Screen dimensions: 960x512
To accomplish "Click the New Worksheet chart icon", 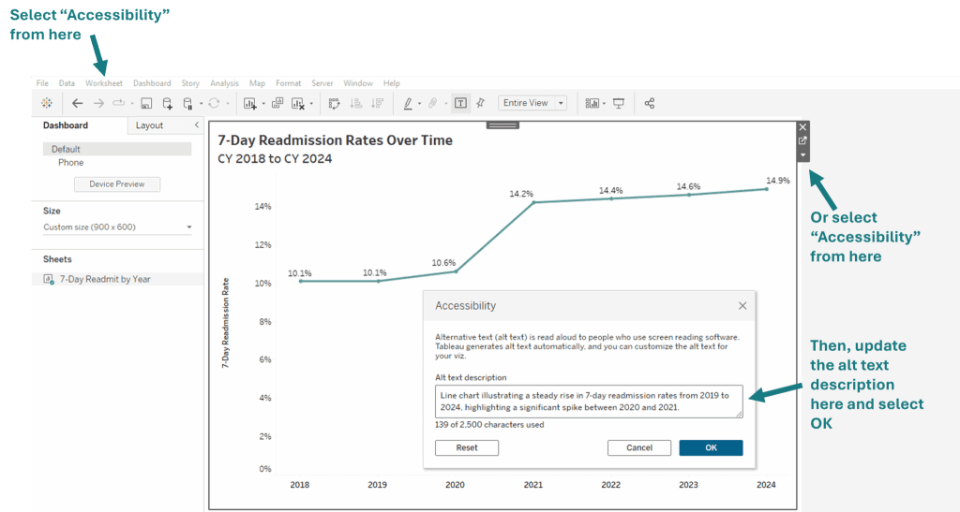I will tap(250, 103).
